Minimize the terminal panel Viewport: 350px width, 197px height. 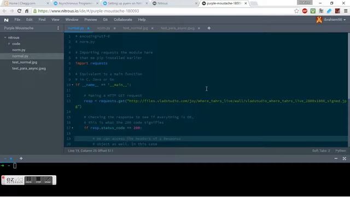tap(336, 158)
